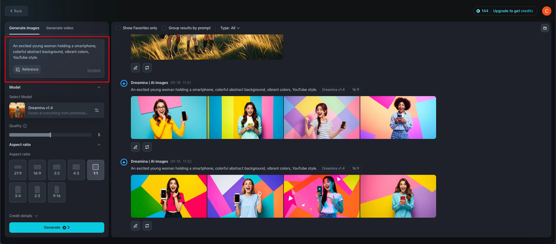556x244 pixels.
Task: Click regenerate icon under 11:52 results
Action: coord(147,226)
